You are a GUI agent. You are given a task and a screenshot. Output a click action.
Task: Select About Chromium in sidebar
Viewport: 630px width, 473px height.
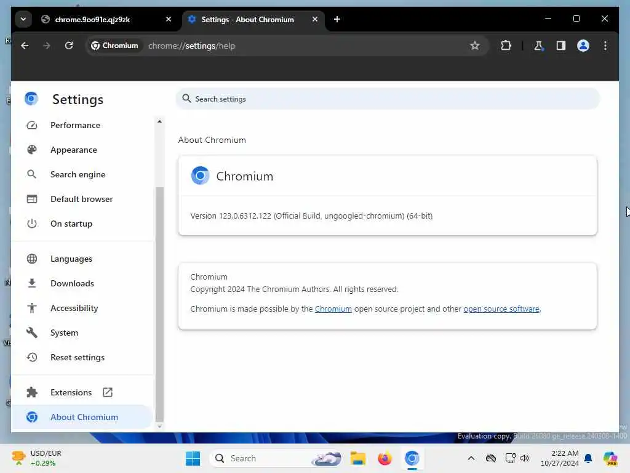[82, 417]
